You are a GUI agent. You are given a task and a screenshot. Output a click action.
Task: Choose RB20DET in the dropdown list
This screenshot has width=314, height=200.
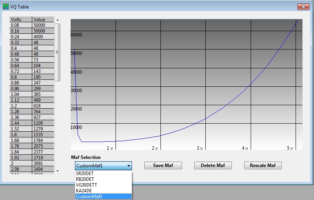(x=84, y=179)
